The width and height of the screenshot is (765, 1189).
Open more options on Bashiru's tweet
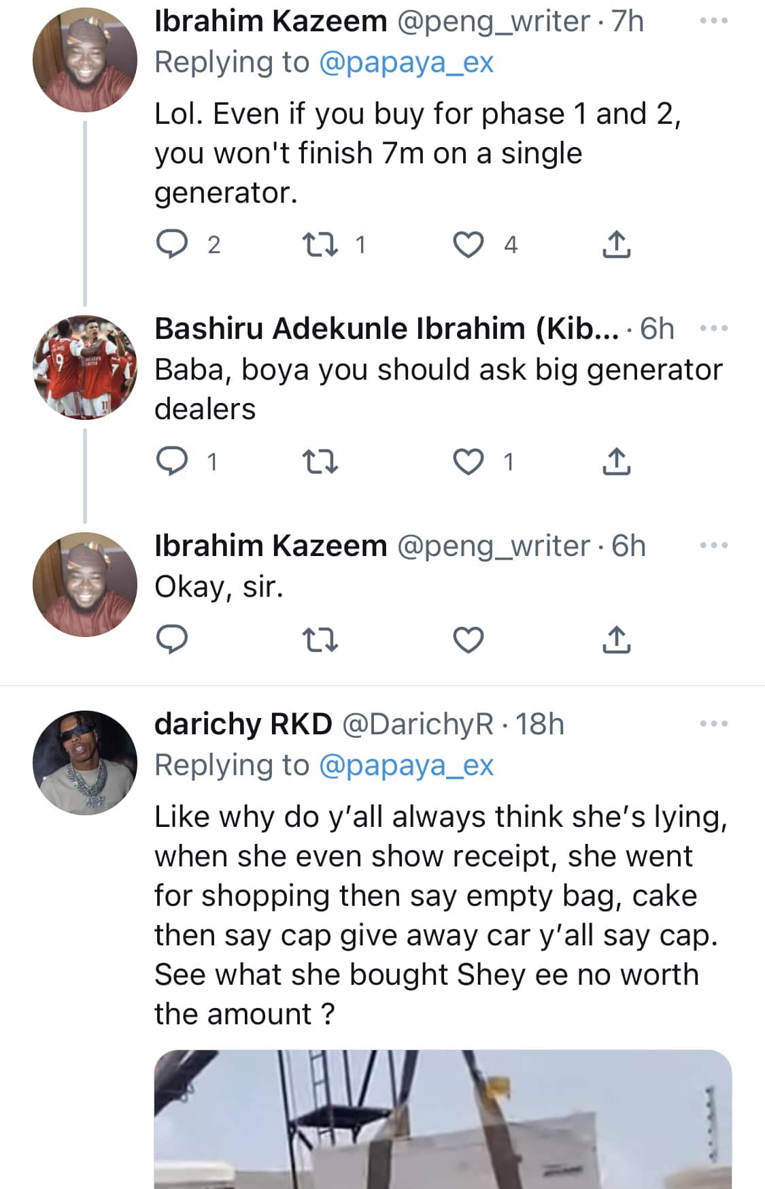coord(714,329)
